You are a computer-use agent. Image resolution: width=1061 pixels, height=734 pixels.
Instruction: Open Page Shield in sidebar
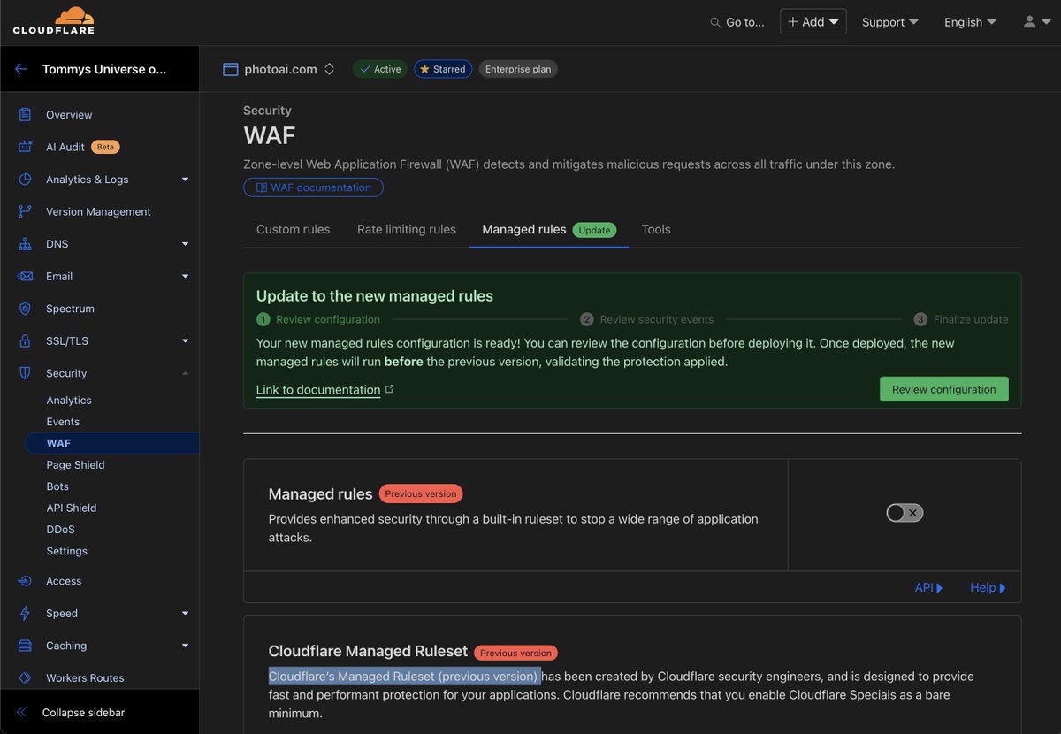(75, 465)
